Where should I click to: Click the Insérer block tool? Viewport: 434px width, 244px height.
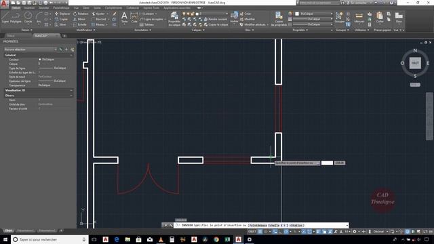click(x=234, y=18)
